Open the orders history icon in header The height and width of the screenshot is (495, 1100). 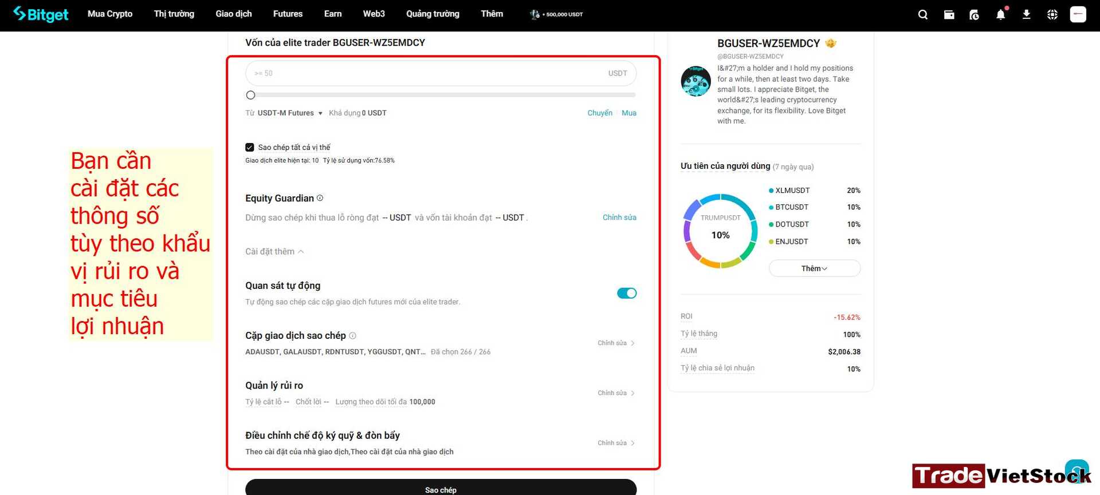coord(974,15)
